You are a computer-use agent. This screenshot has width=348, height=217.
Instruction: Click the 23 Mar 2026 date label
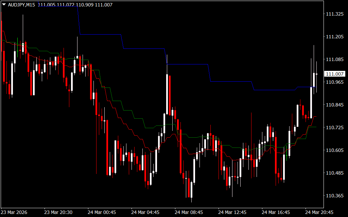click(x=15, y=212)
